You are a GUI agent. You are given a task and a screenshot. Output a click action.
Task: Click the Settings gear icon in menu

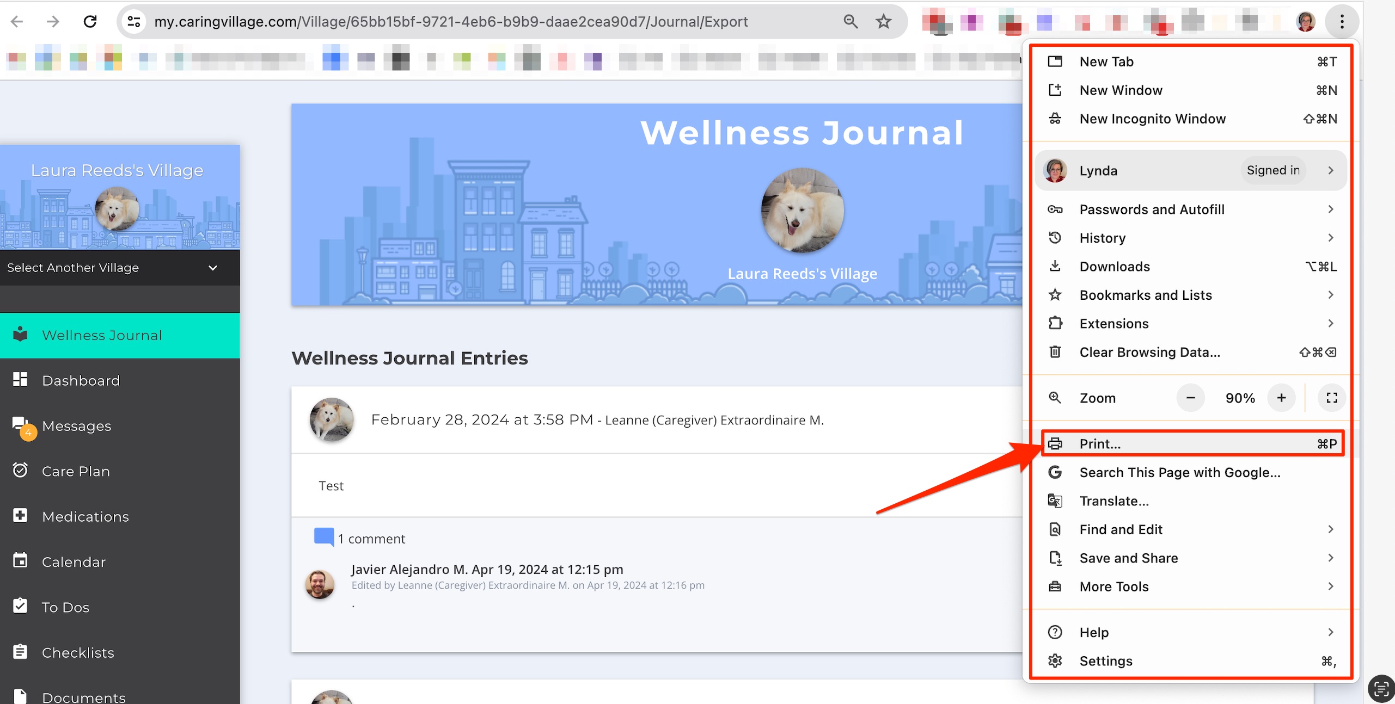1055,660
